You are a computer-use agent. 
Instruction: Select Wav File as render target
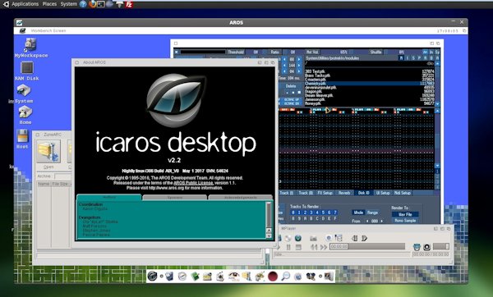(405, 214)
